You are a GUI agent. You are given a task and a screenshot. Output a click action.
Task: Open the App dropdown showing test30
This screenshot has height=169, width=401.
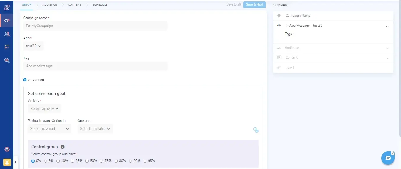point(33,46)
